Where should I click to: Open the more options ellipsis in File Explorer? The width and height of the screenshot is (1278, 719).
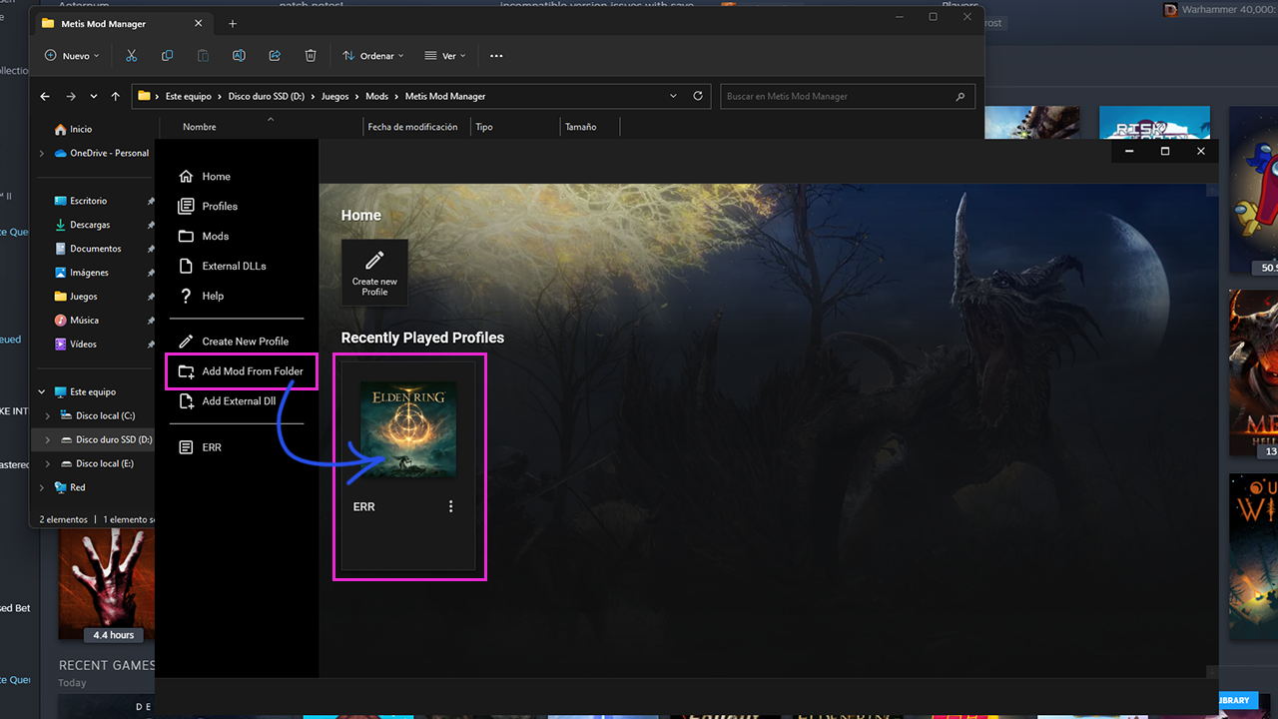[x=496, y=56]
